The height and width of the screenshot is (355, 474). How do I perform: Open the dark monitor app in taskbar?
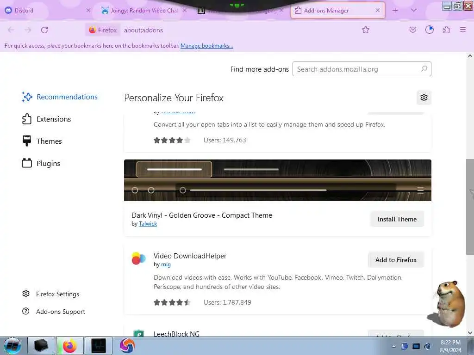click(x=99, y=346)
